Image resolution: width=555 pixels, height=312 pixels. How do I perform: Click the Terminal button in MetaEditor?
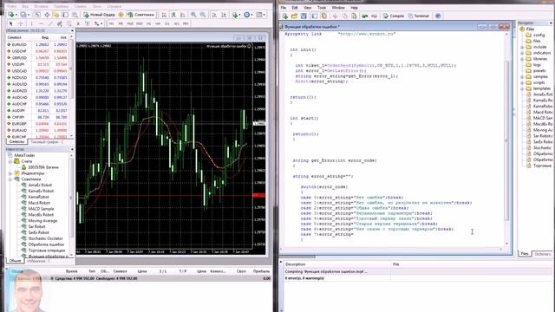tap(418, 16)
